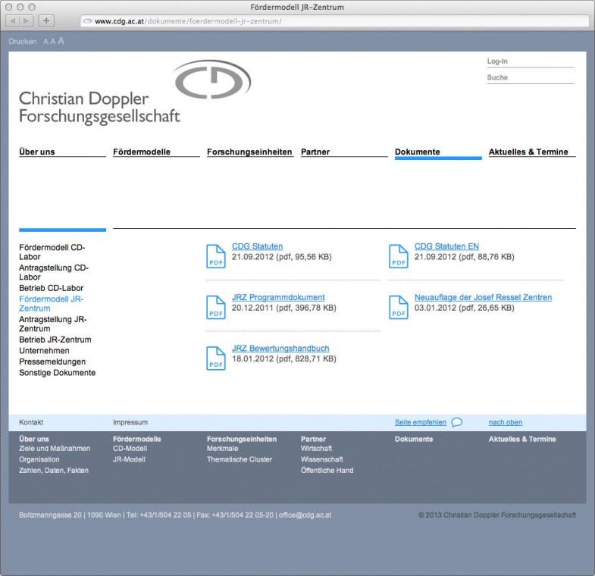The height and width of the screenshot is (576, 595).
Task: Select Antragstellung CD-Labor in sidebar
Action: point(54,272)
